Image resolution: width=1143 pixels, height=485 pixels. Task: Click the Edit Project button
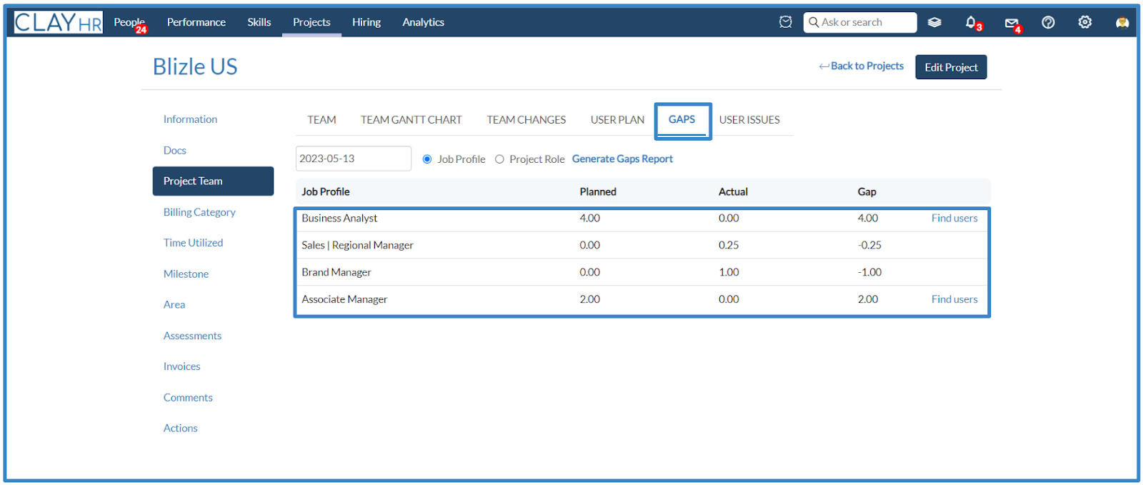point(951,67)
